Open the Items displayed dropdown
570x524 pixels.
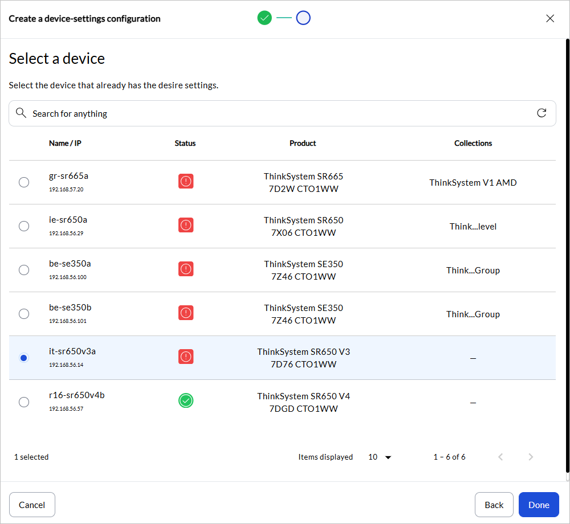tap(380, 457)
